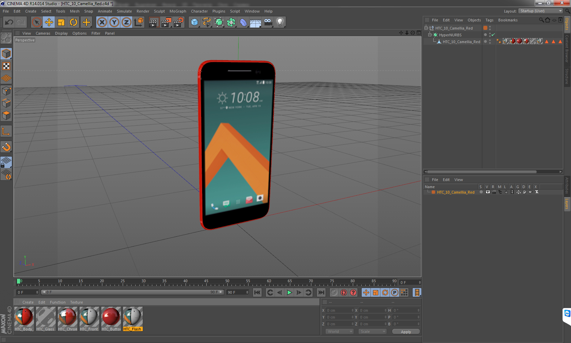Image resolution: width=571 pixels, height=343 pixels.
Task: Click the Undo arrow icon
Action: pos(9,22)
